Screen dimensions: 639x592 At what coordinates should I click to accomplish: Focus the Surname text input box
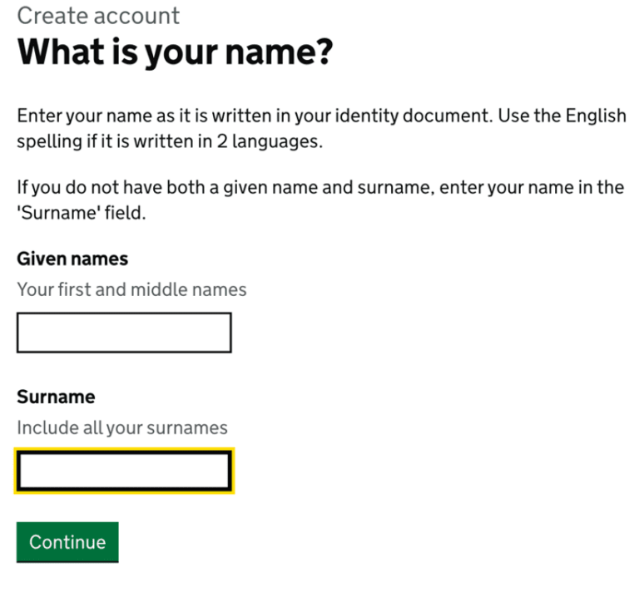tap(124, 471)
